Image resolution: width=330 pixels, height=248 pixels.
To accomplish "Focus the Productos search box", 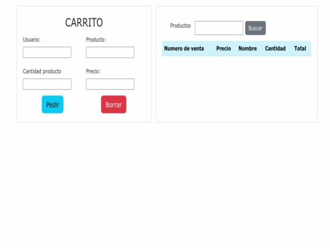I will click(x=219, y=28).
